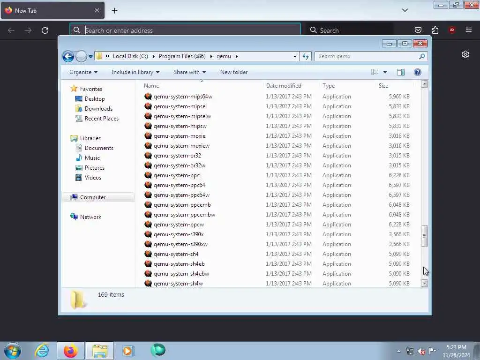The image size is (480, 360).
Task: Click the Search qemu field
Action: tap(371, 56)
